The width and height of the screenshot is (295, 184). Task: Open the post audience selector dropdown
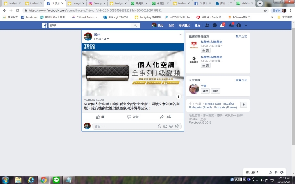[106, 39]
